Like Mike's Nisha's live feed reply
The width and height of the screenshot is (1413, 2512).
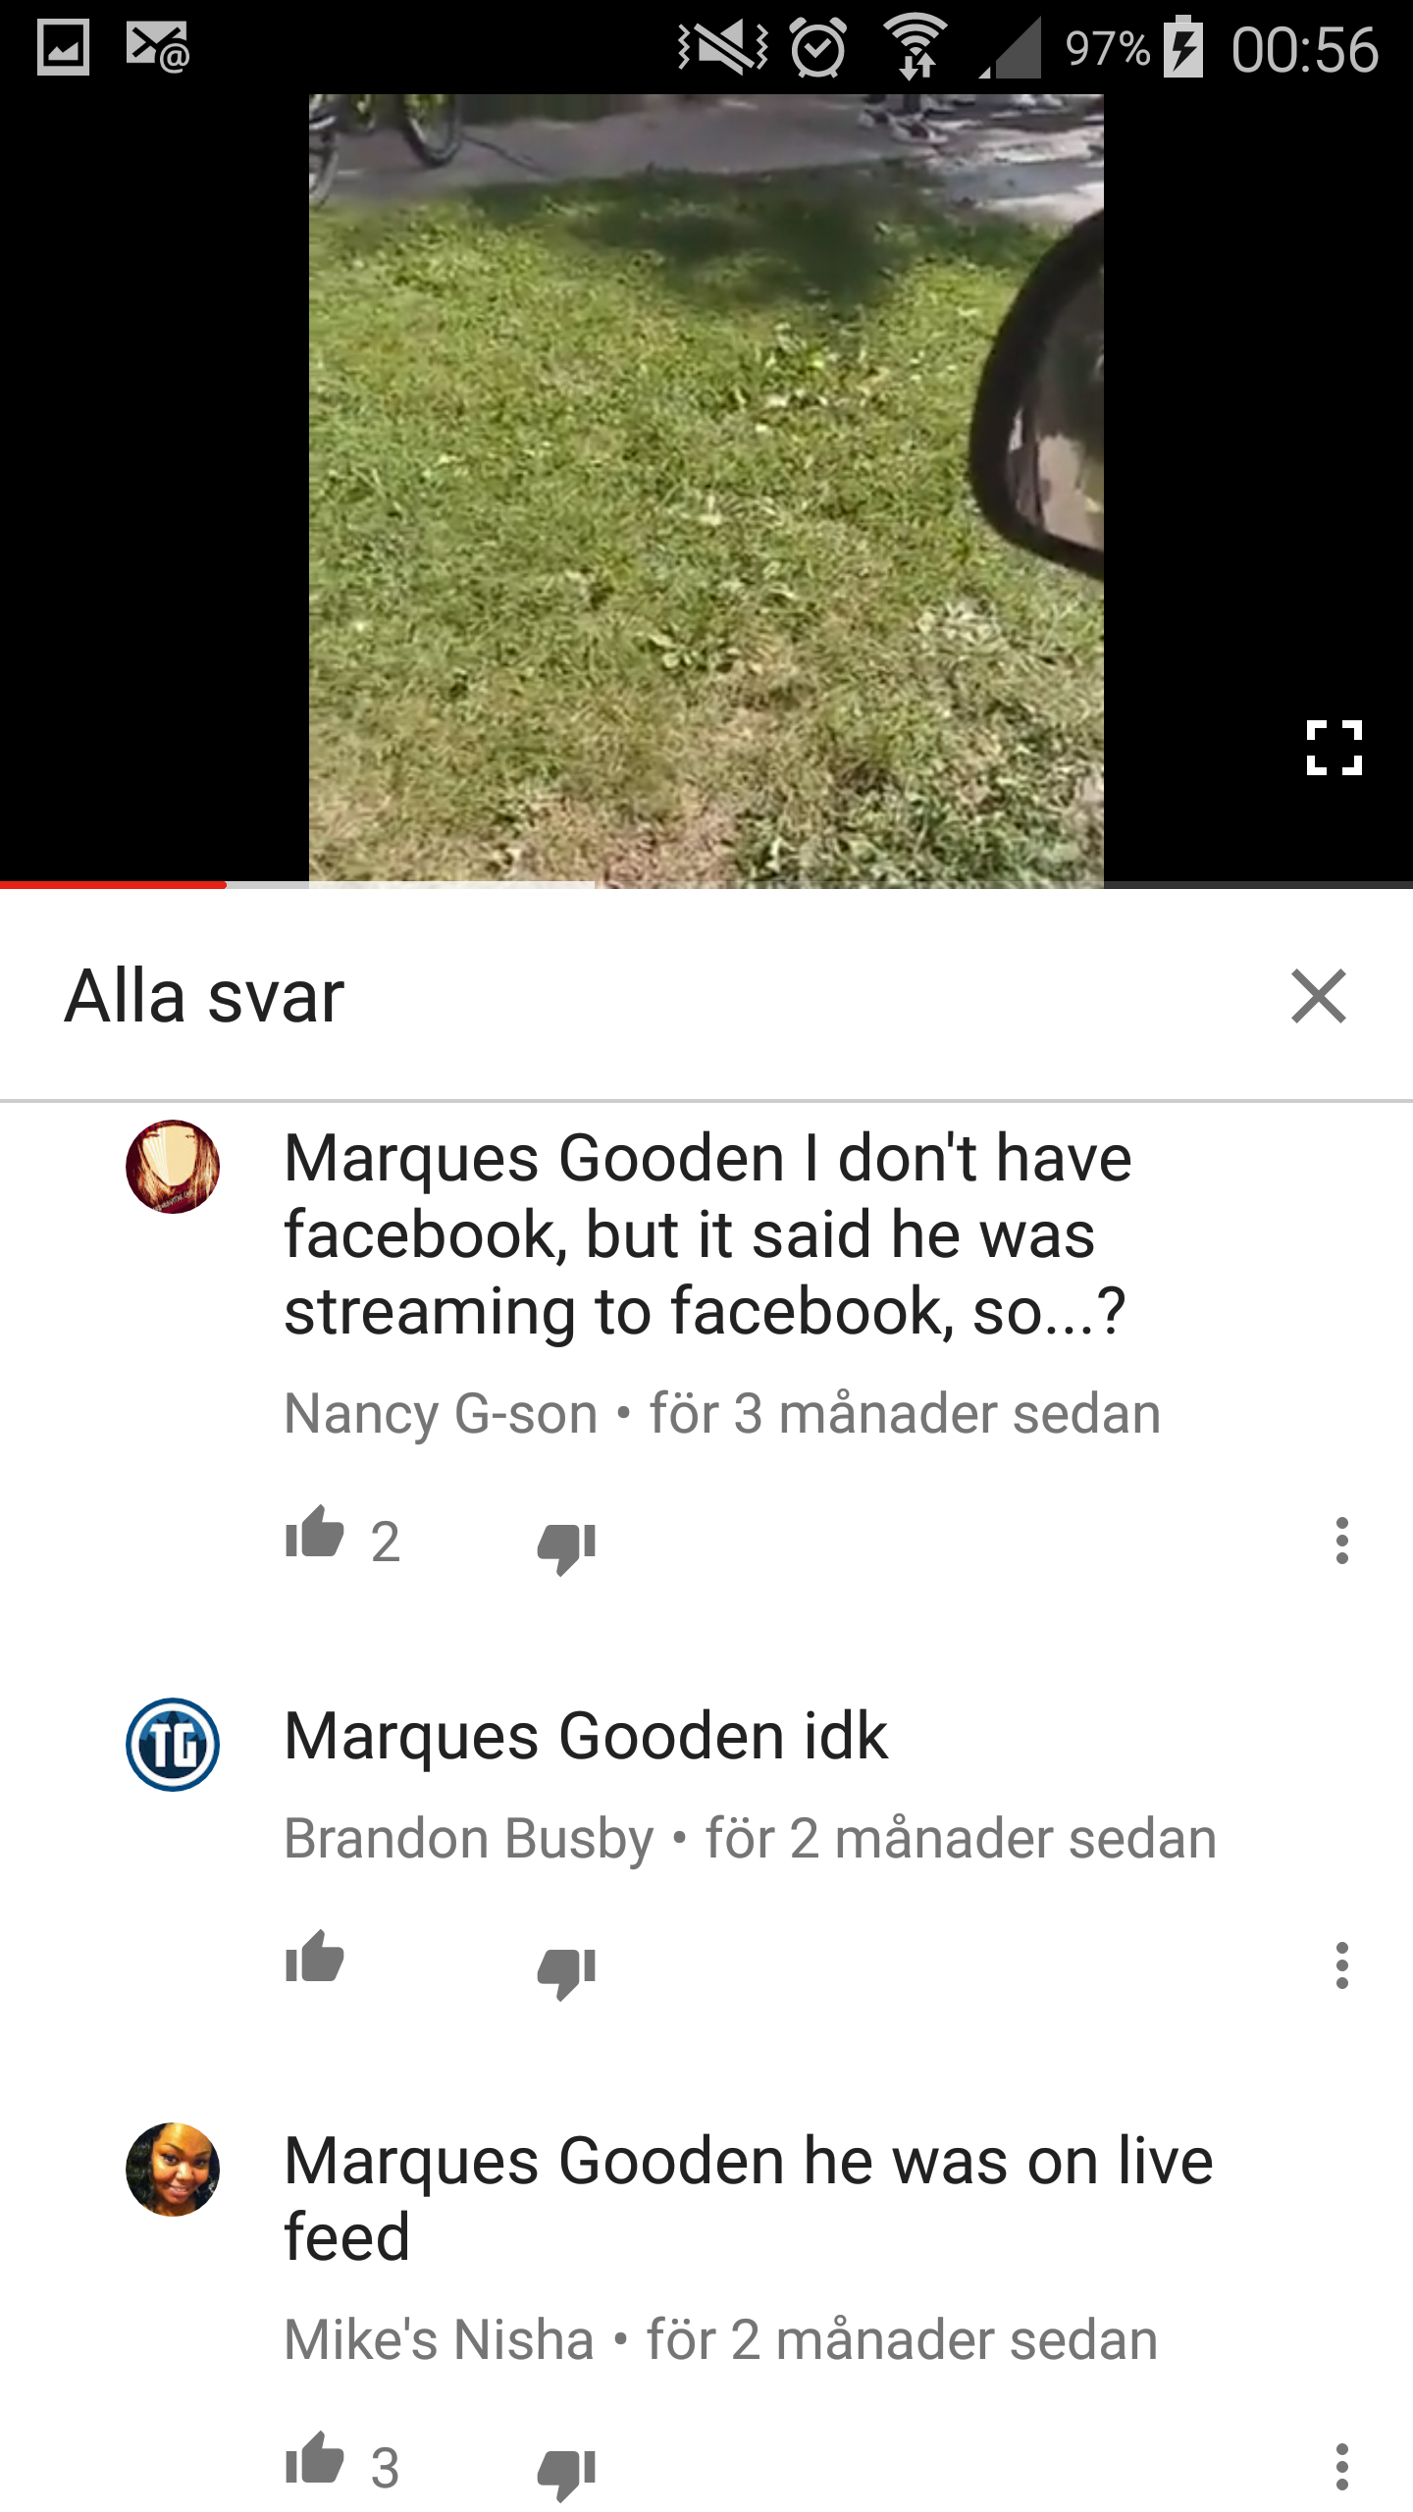click(315, 2461)
